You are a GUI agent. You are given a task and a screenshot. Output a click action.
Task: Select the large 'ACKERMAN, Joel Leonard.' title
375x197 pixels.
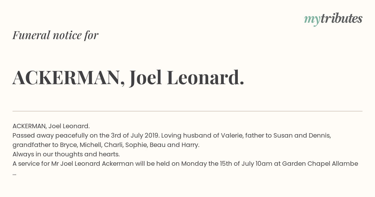[x=128, y=78]
